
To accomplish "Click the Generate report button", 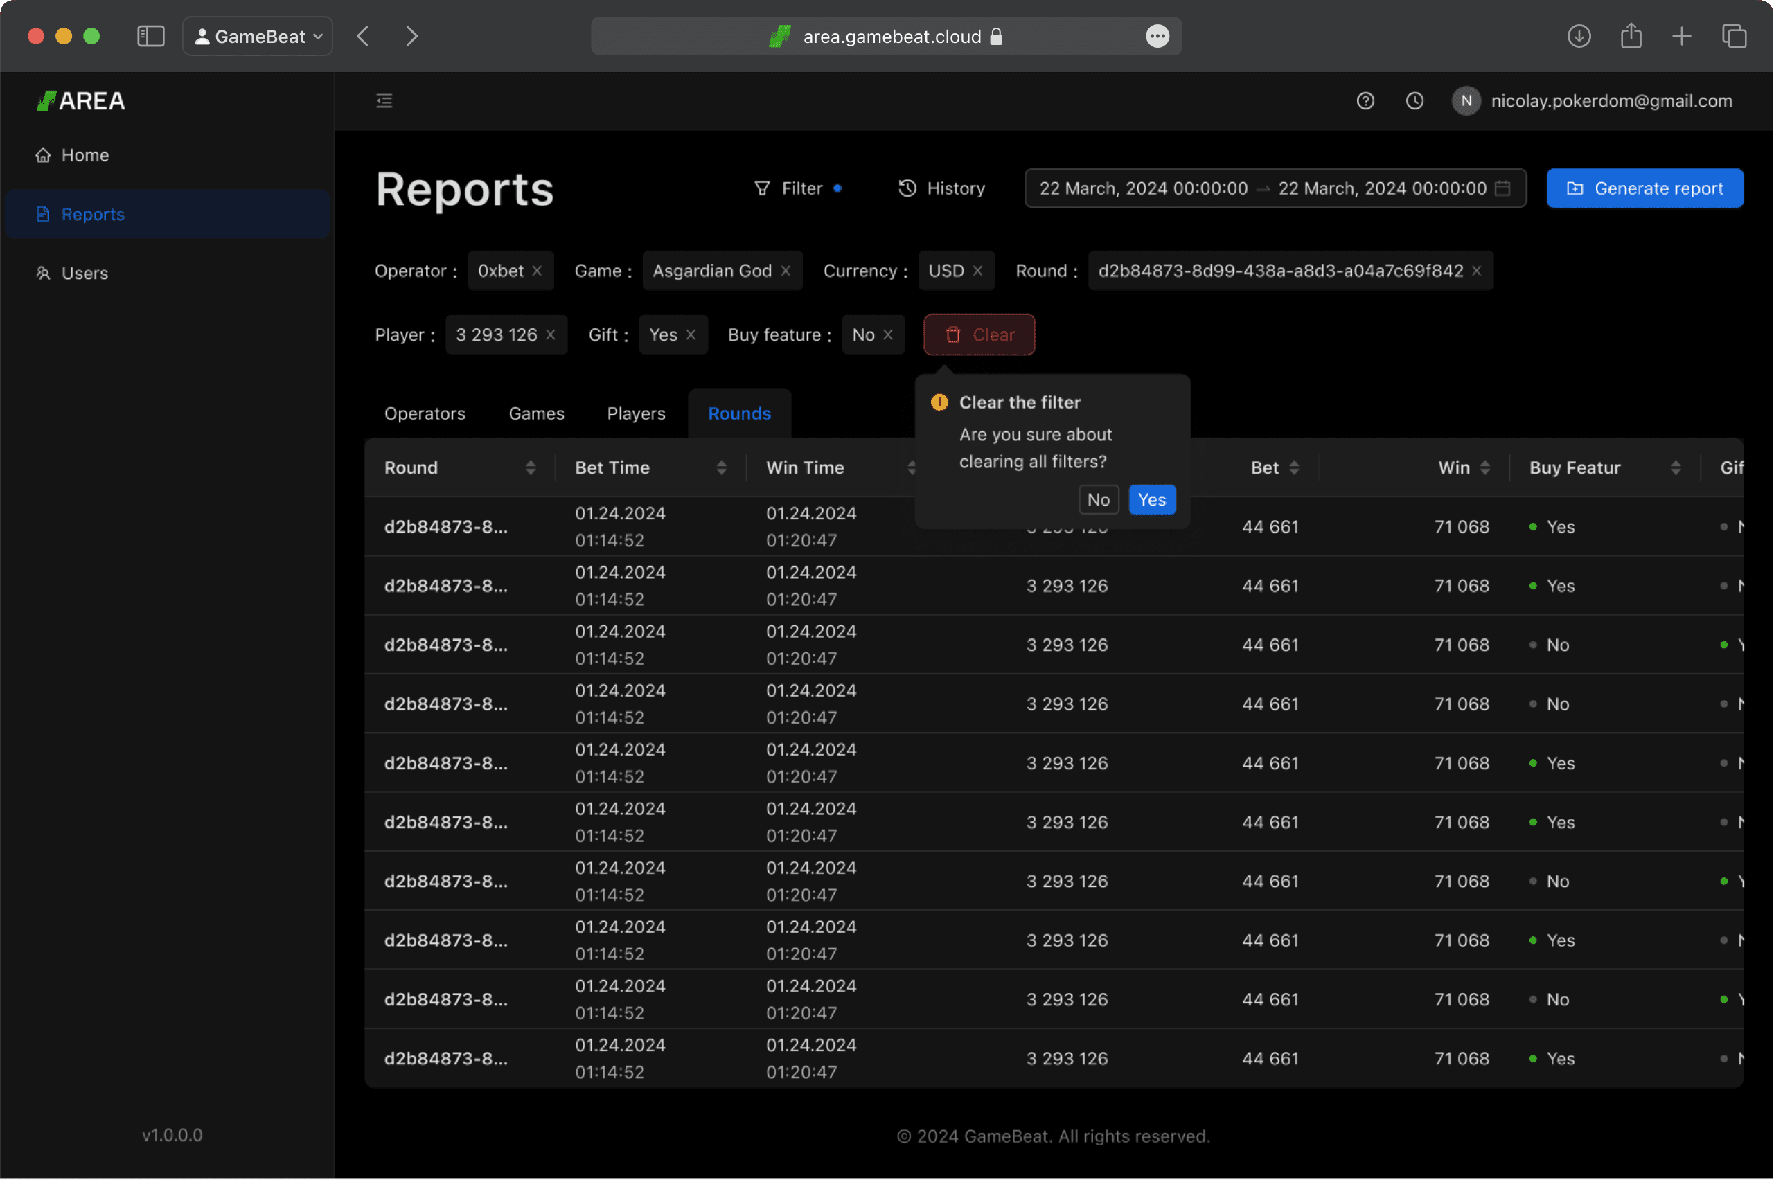I will click(x=1644, y=188).
